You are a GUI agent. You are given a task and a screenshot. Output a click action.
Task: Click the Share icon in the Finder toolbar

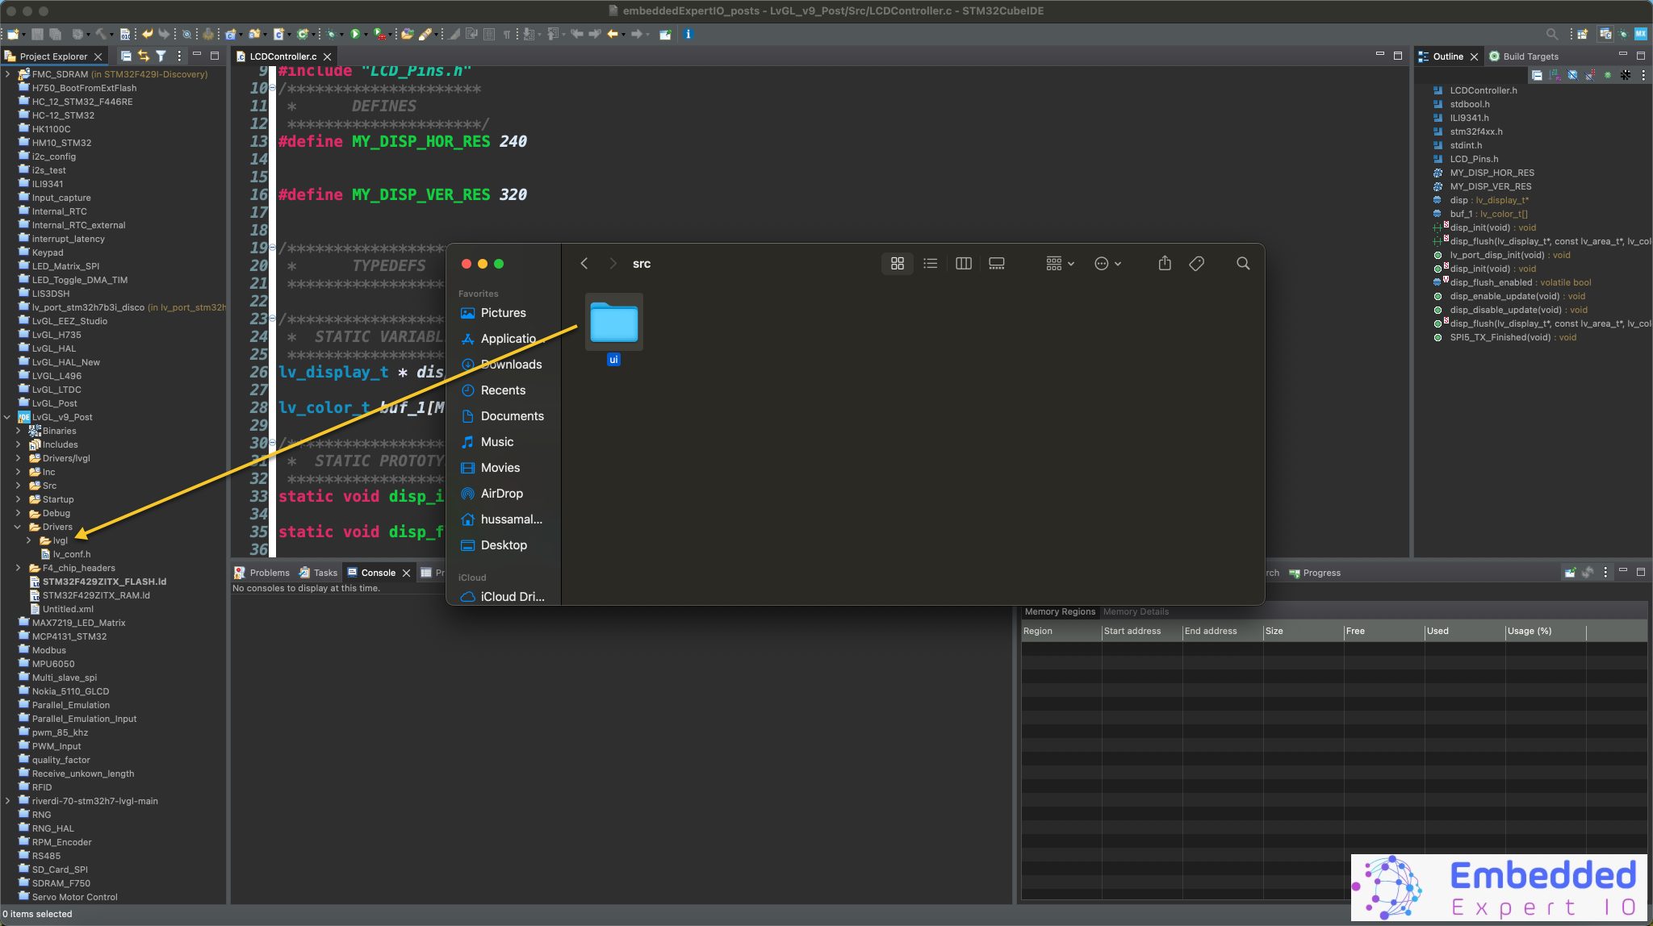[x=1163, y=263]
